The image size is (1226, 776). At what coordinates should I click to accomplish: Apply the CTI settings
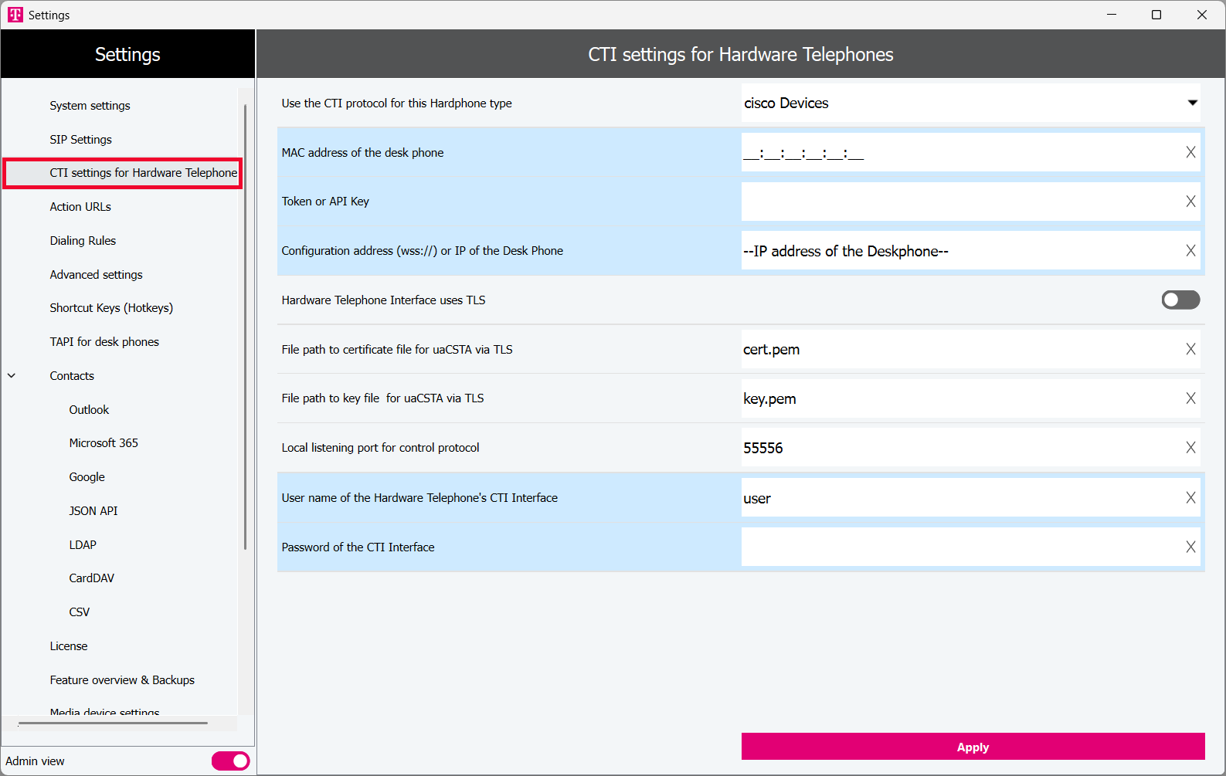[x=973, y=747]
